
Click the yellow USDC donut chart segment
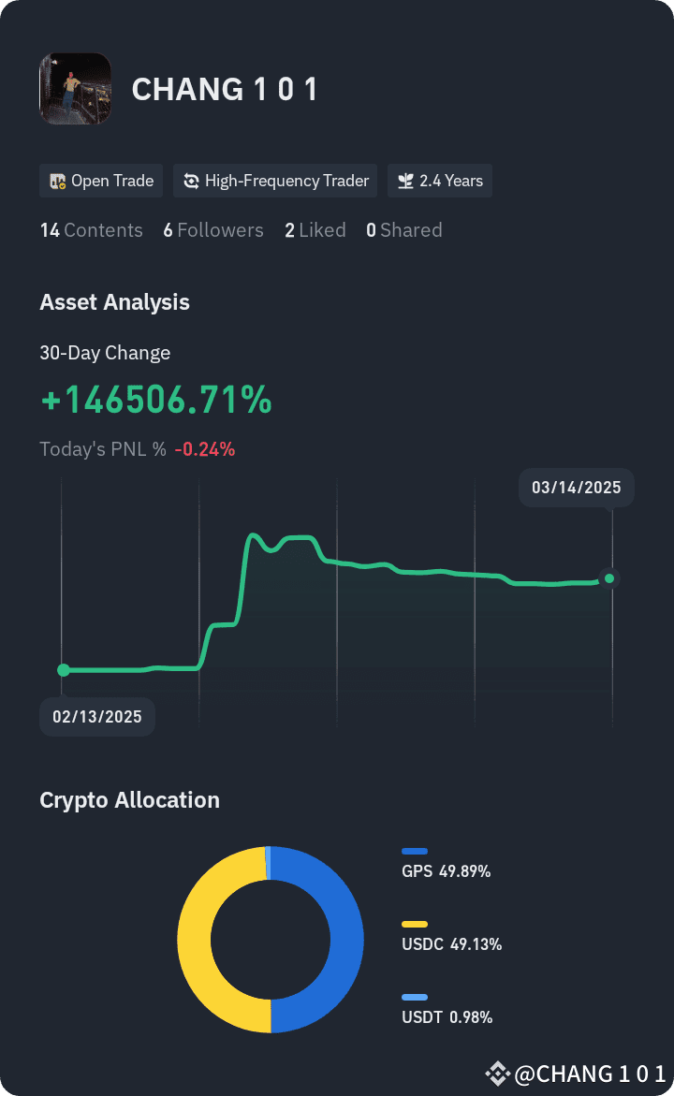[x=195, y=940]
